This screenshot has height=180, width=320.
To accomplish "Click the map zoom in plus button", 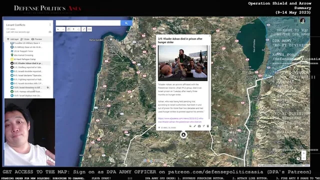I will pos(303,153).
